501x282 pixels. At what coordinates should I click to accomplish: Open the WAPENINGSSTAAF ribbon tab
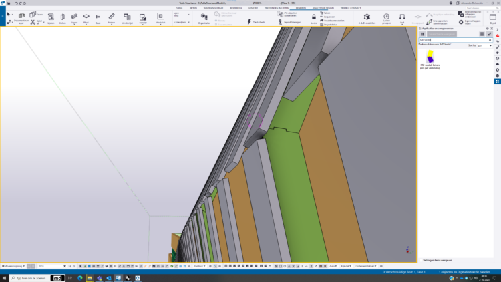click(214, 8)
